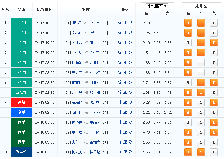The height and width of the screenshot is (159, 224).
Task: Open 欧 European odds link for match 7
Action: [131, 82]
